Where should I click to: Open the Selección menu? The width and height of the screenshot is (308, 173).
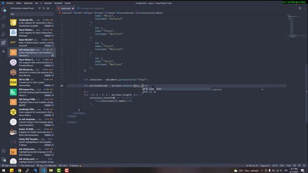[28, 3]
